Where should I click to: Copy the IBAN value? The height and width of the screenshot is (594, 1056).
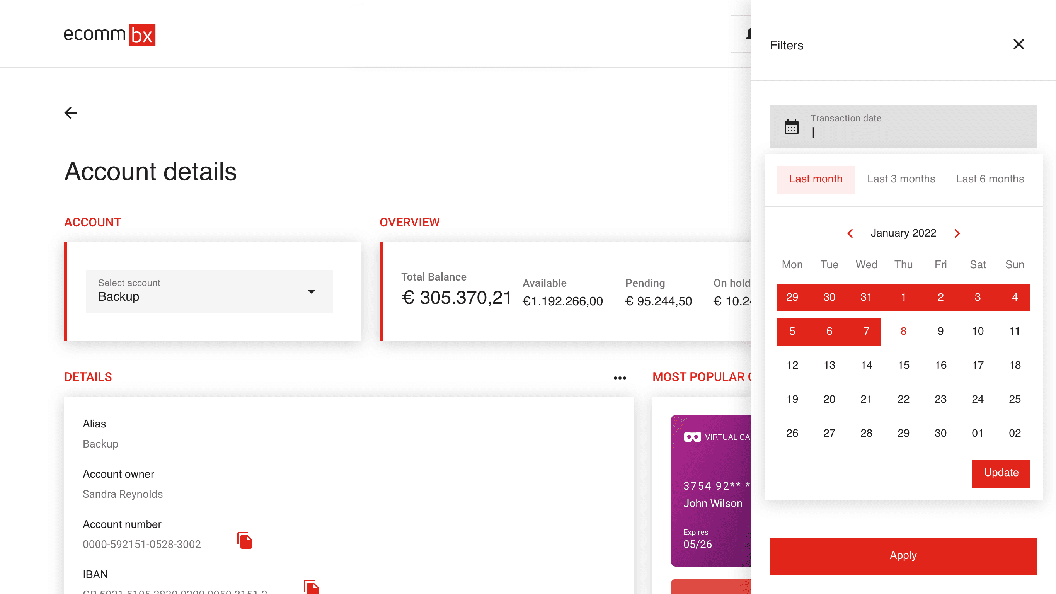pos(311,587)
